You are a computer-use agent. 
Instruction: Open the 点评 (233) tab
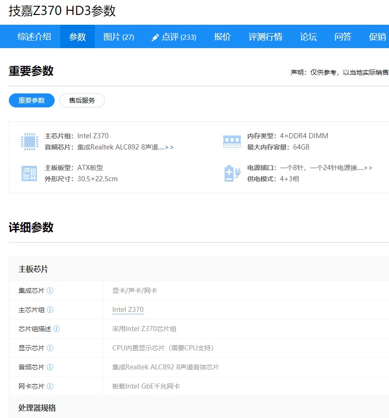click(x=174, y=36)
